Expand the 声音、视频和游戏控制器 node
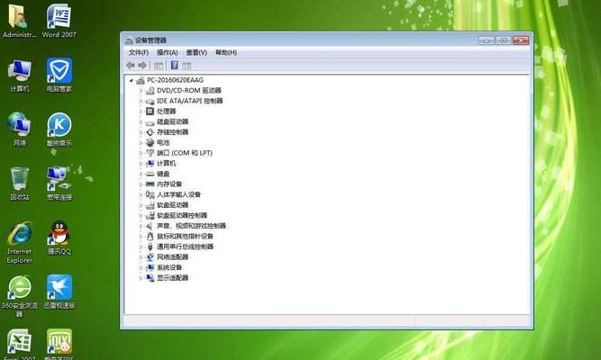Screen dimensions: 601x360 click(x=141, y=226)
